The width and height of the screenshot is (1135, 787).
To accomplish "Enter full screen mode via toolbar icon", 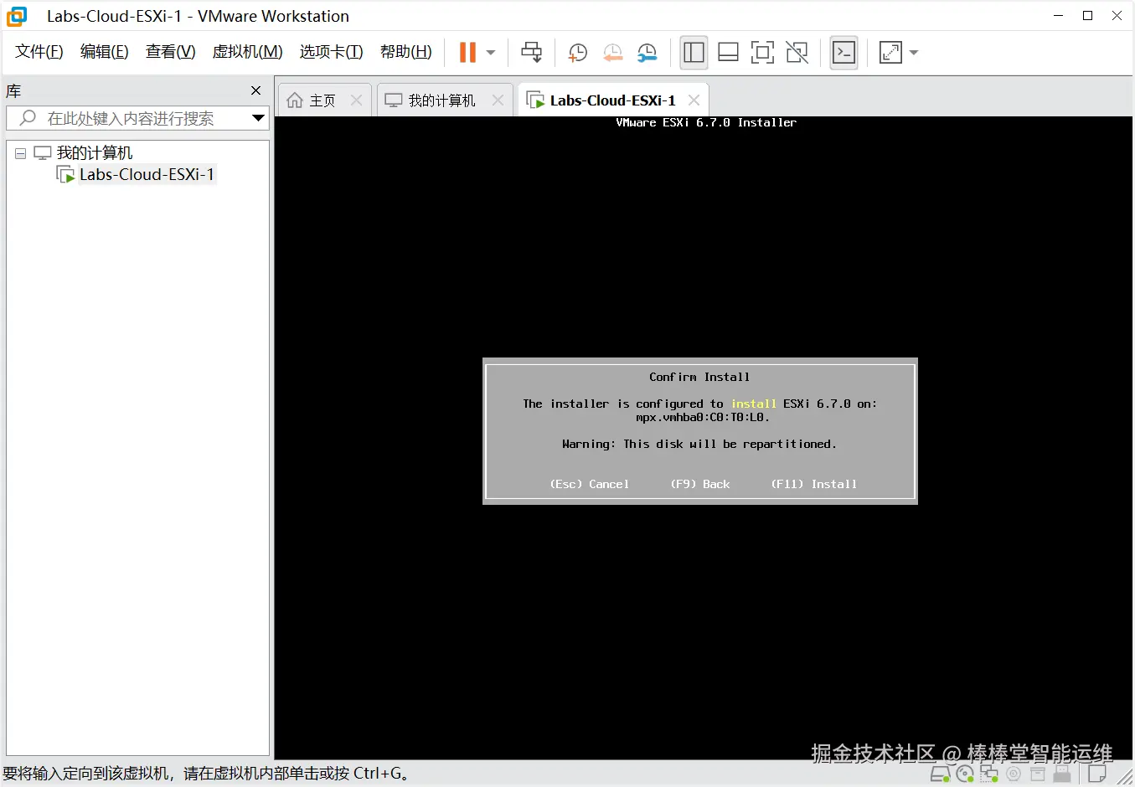I will tap(762, 53).
